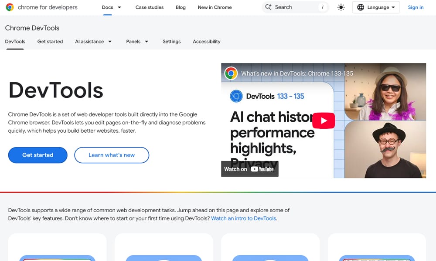
Task: Click the blue Get started button
Action: pos(37,155)
